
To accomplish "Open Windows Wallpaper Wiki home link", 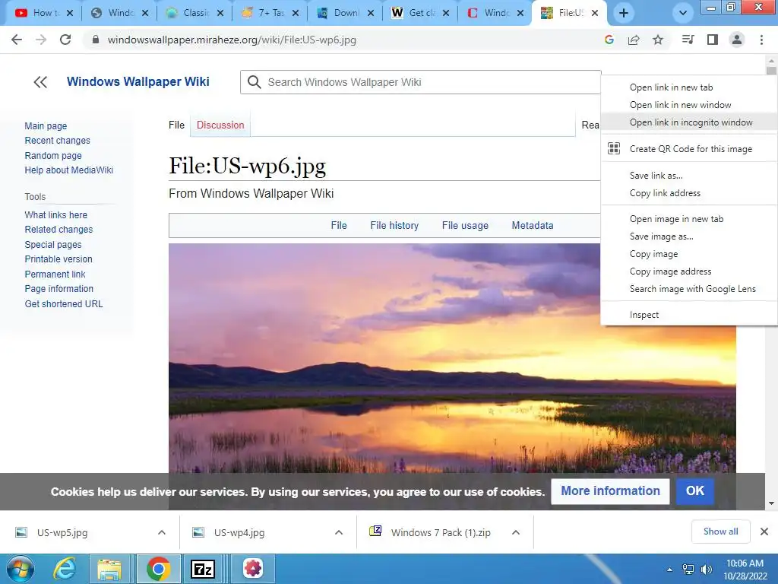I will [x=138, y=81].
